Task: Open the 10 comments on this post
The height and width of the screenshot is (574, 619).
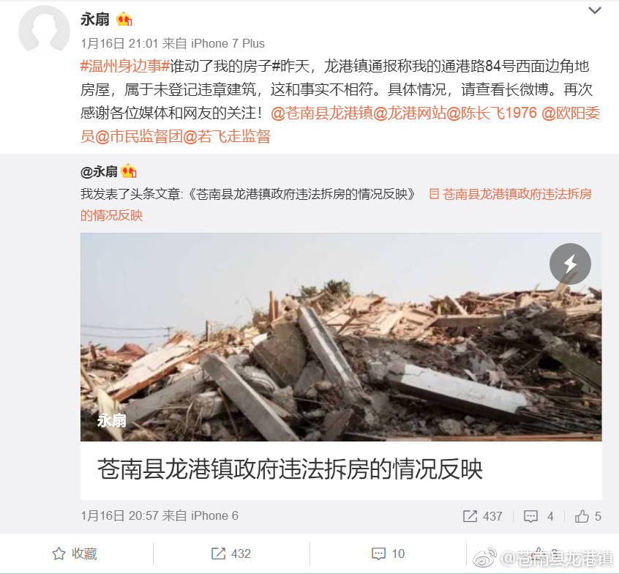Action: coord(388,553)
